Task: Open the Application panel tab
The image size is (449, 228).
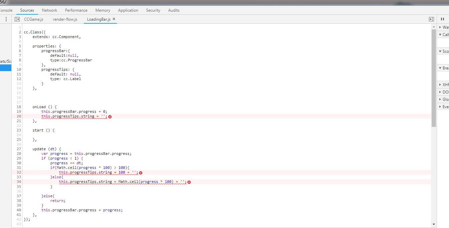Action: click(128, 10)
